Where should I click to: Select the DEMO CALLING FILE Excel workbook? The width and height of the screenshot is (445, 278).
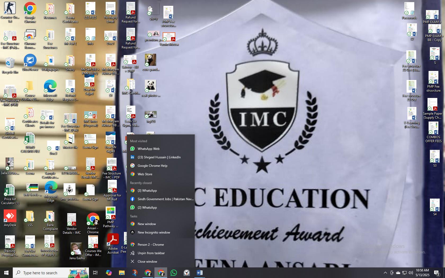coord(30,143)
